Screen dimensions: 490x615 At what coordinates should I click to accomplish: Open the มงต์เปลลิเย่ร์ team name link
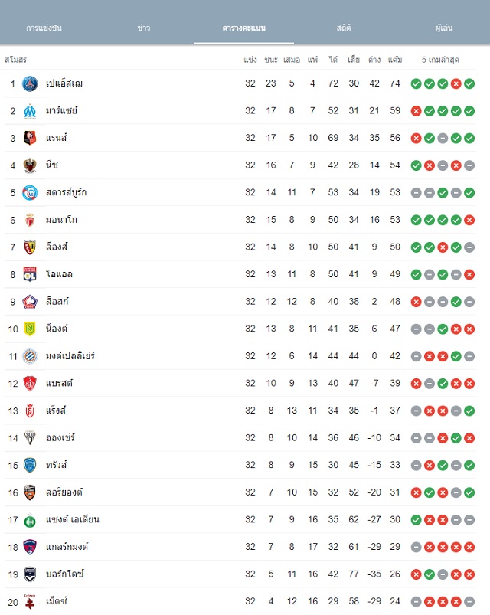pos(70,355)
